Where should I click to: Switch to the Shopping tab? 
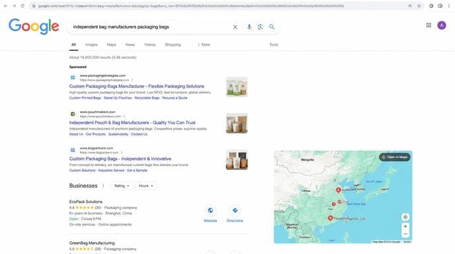pos(173,45)
